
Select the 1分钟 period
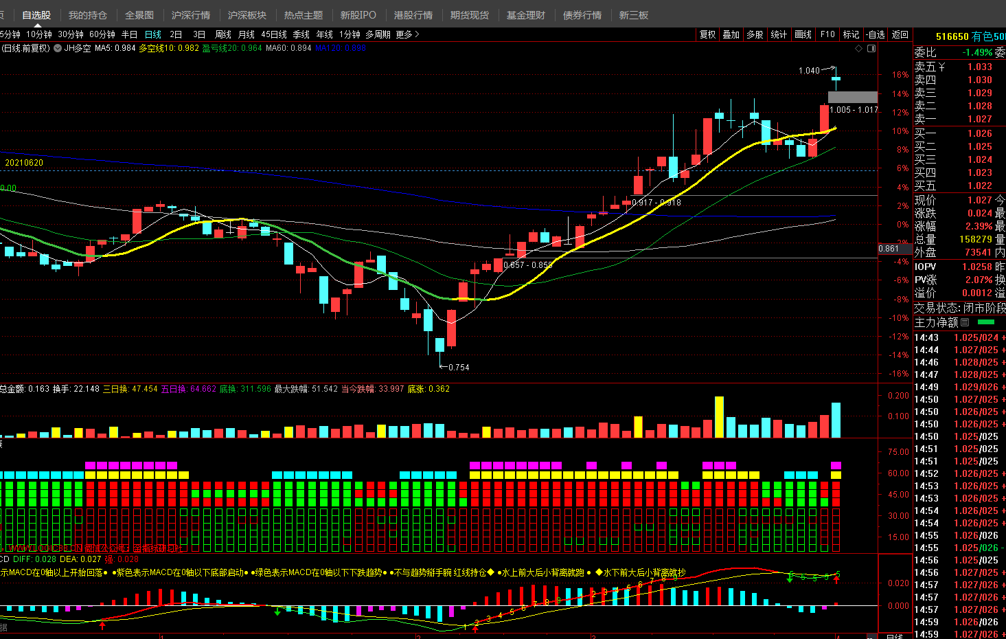coord(350,34)
